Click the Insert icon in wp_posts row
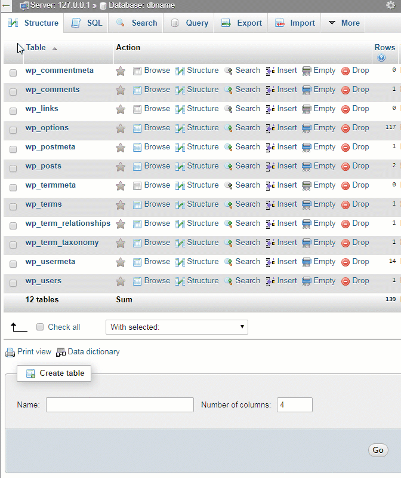This screenshot has width=401, height=478. point(270,167)
